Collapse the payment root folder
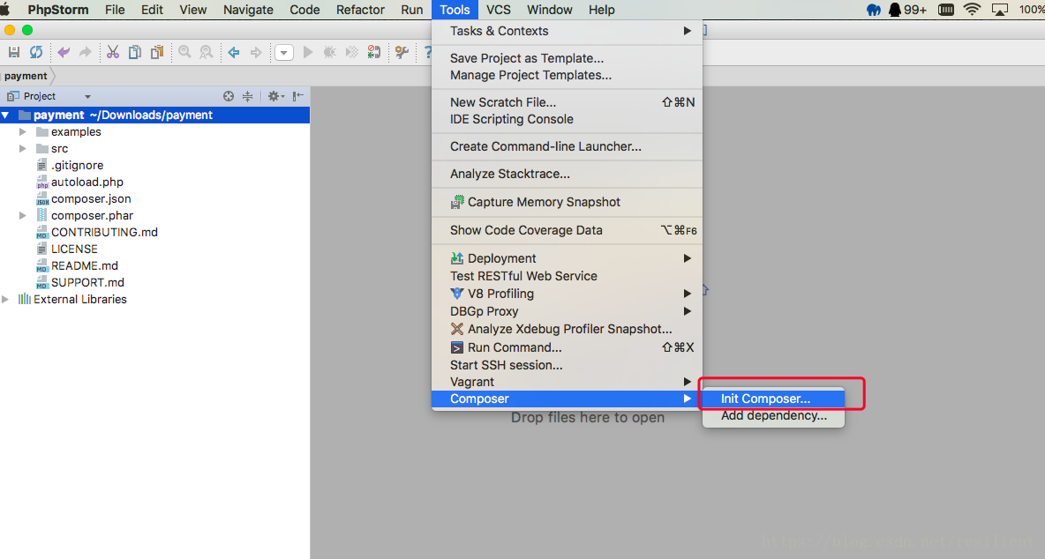 (5, 116)
